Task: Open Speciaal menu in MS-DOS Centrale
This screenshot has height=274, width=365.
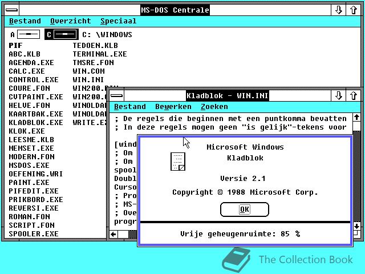Action: point(118,21)
